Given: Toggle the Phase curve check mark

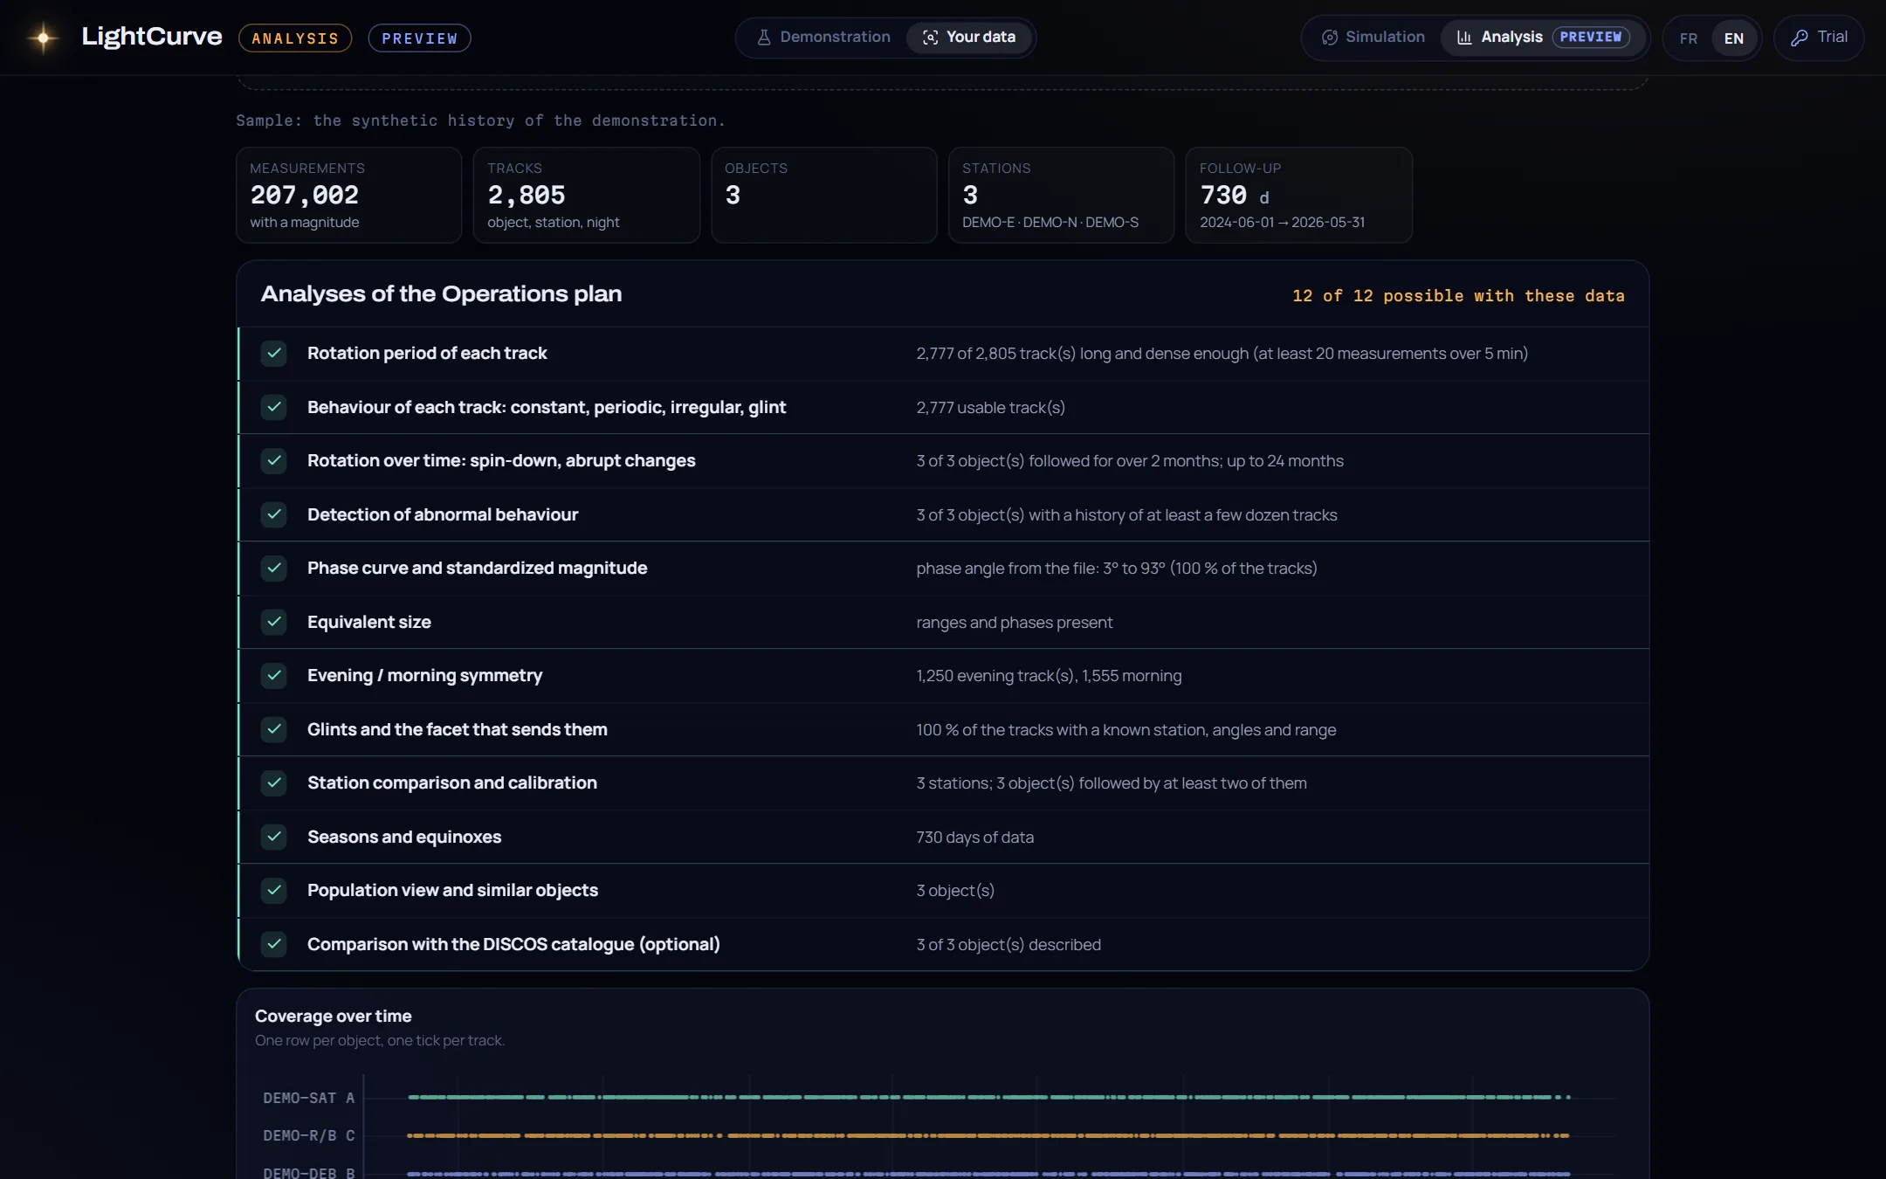Looking at the screenshot, I should pos(274,569).
